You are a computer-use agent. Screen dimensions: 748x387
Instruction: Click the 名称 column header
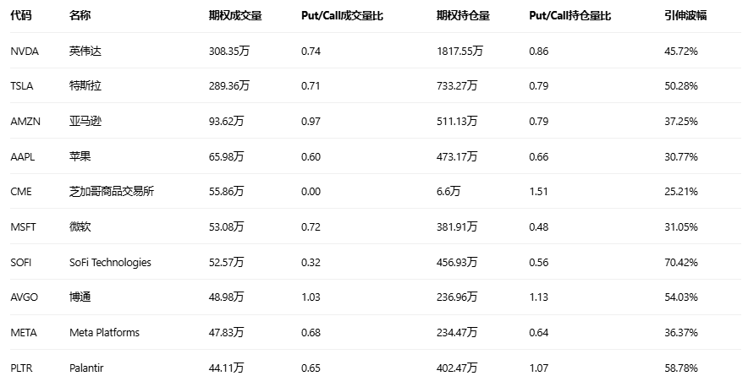[80, 15]
